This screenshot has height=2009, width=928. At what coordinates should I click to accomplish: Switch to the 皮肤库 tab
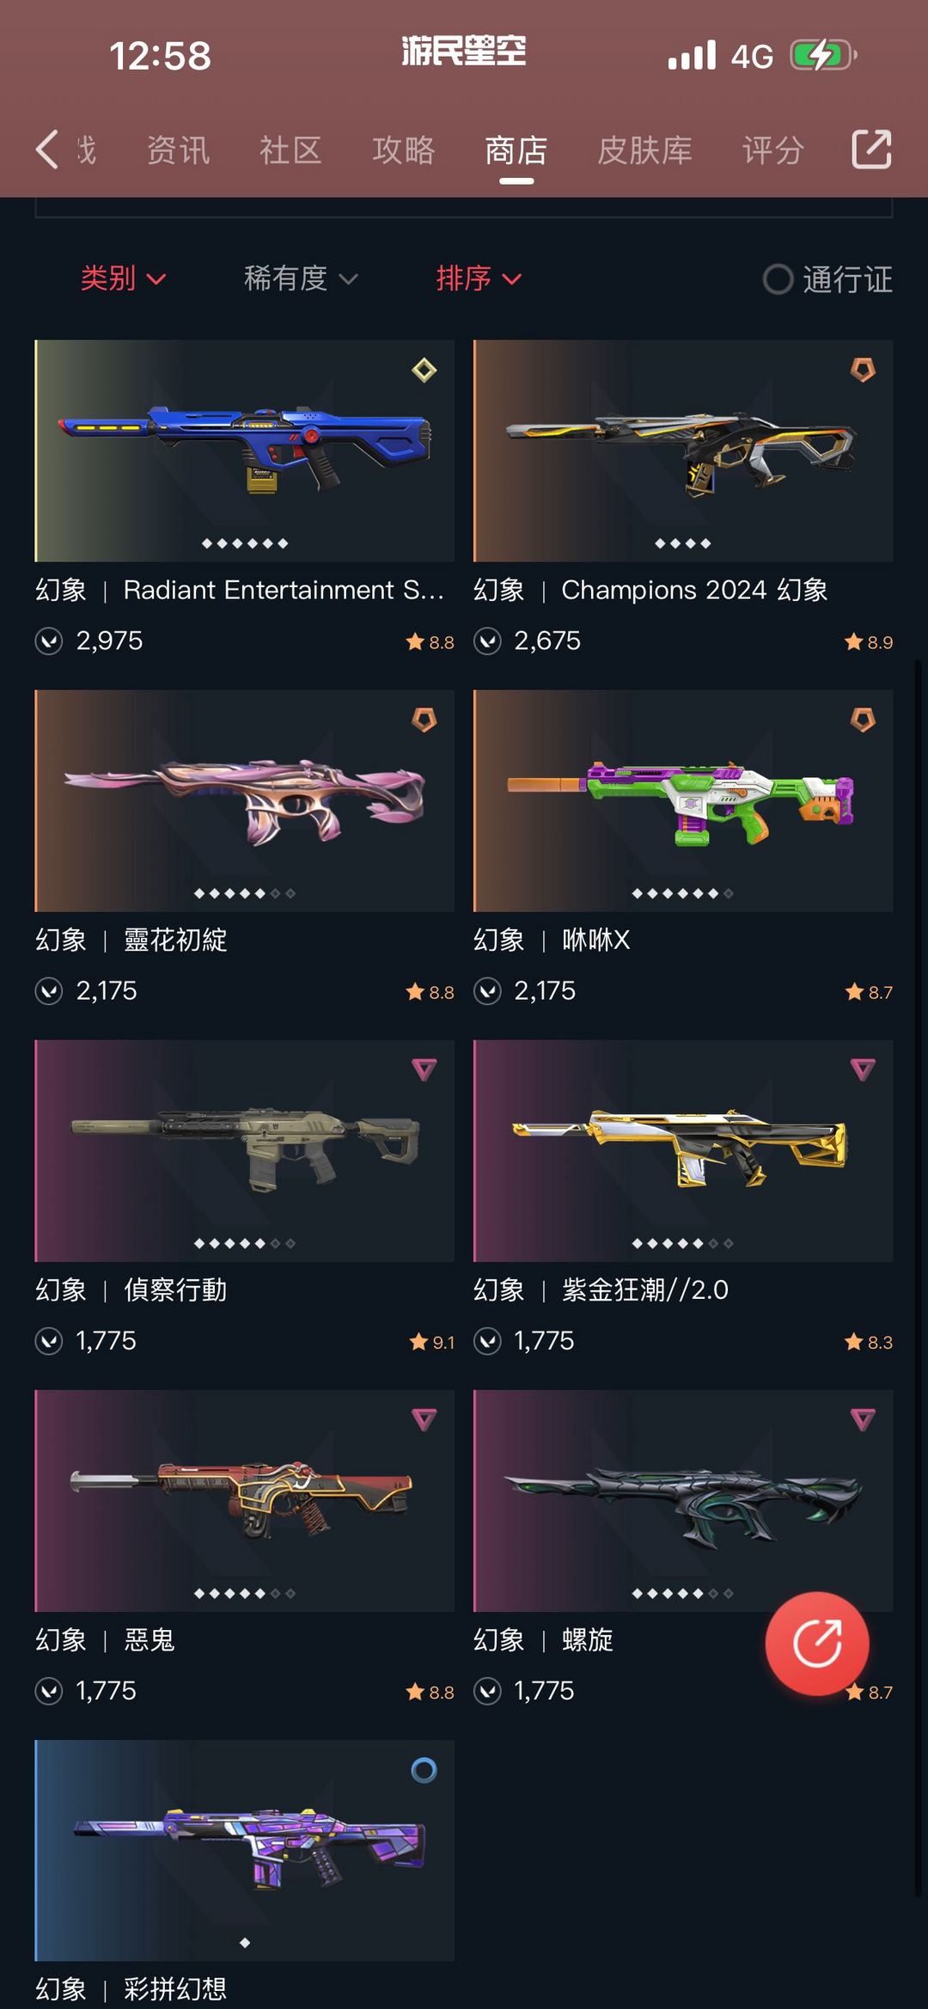click(644, 150)
